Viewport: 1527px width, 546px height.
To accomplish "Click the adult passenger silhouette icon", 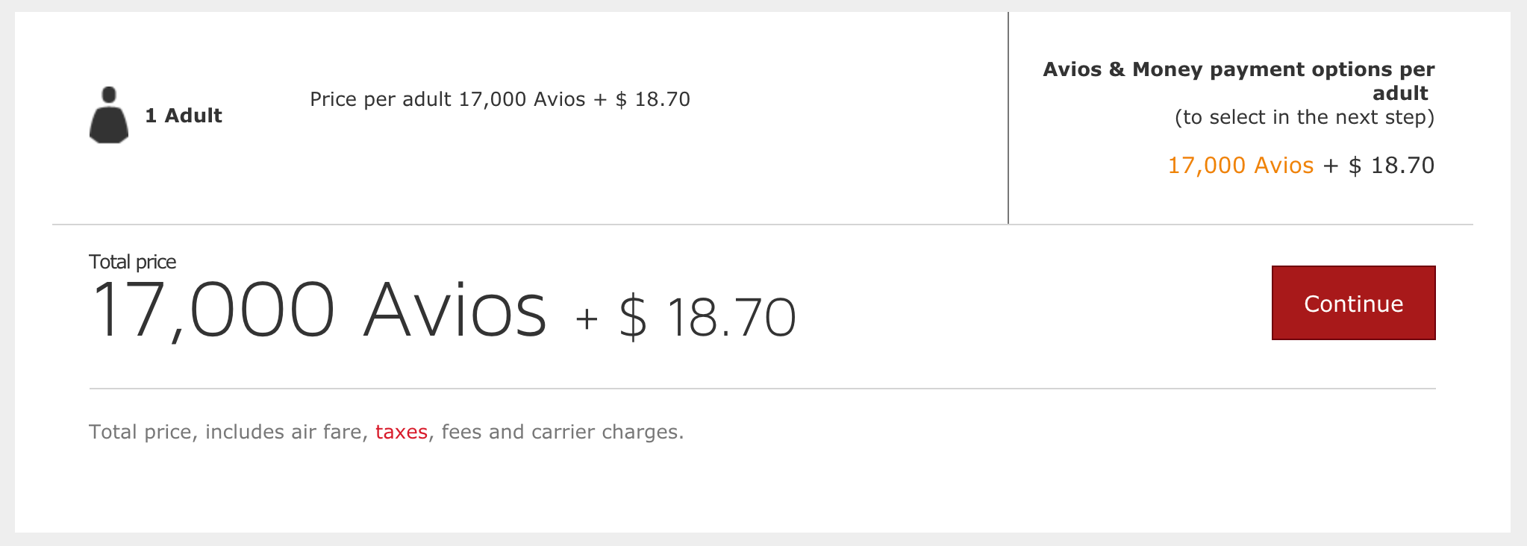I will (109, 115).
